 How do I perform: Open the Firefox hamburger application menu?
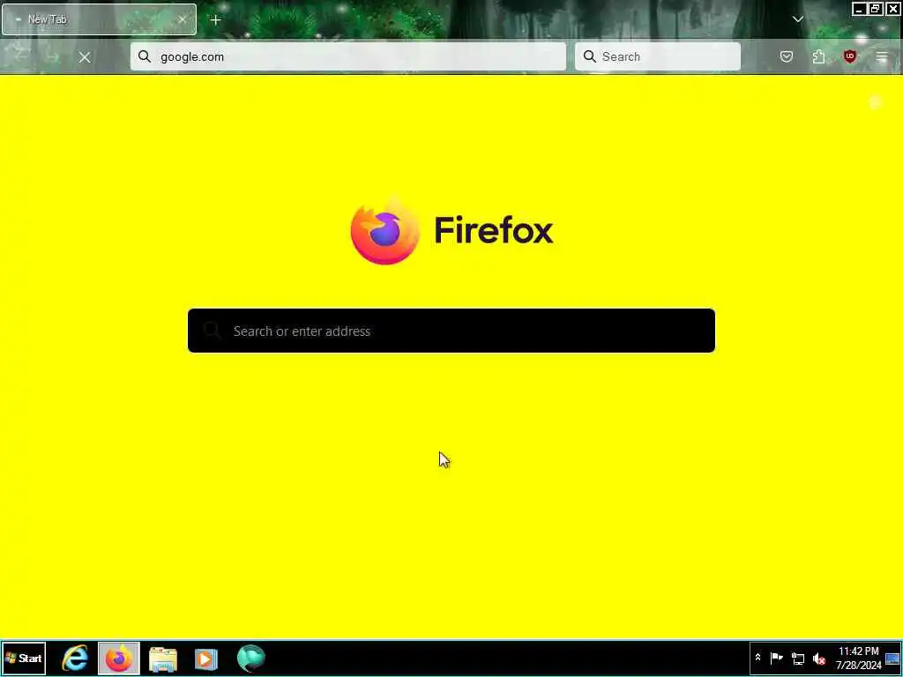[882, 56]
